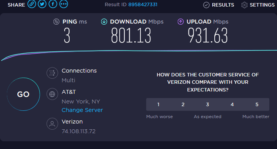277x149 pixels.
Task: Open more share options ellipsis icon
Action: pos(63,4)
